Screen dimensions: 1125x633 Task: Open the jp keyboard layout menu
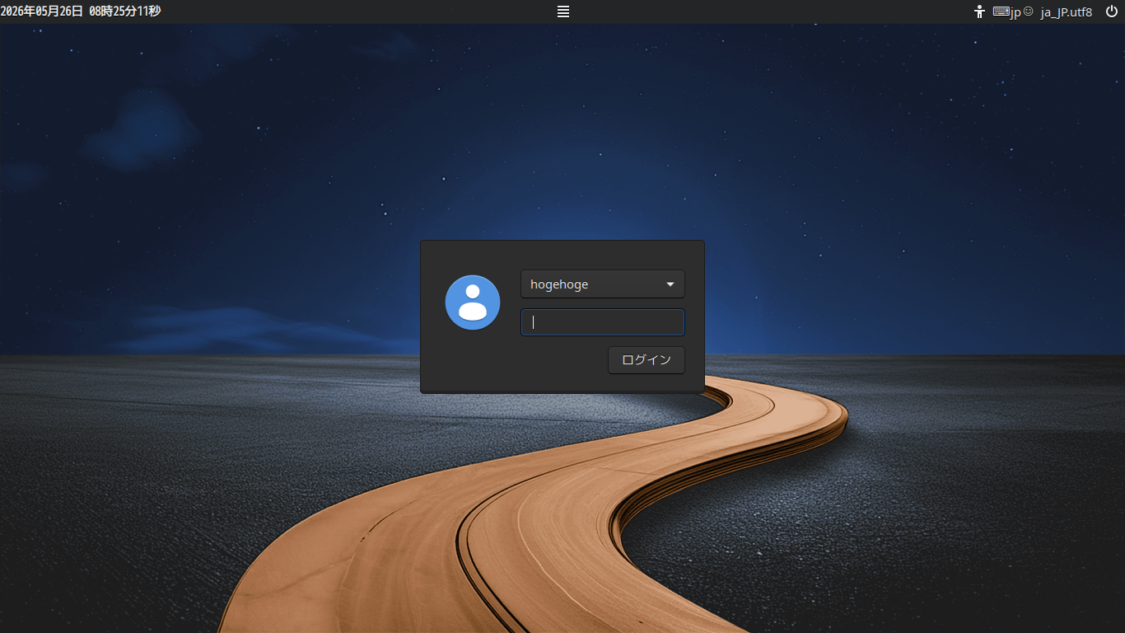[1015, 12]
